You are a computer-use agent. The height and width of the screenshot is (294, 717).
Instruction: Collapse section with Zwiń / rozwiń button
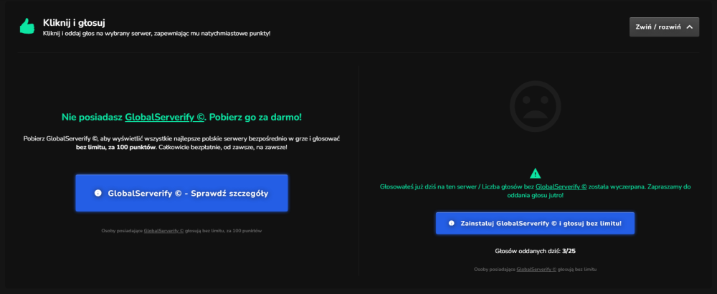point(664,27)
